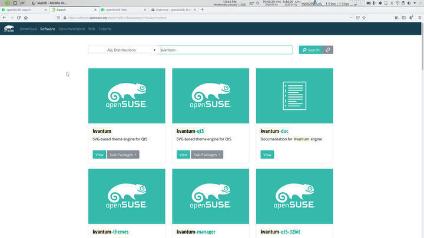View site security padlock details
Viewport: 424px width, 238px height.
(x=65, y=18)
